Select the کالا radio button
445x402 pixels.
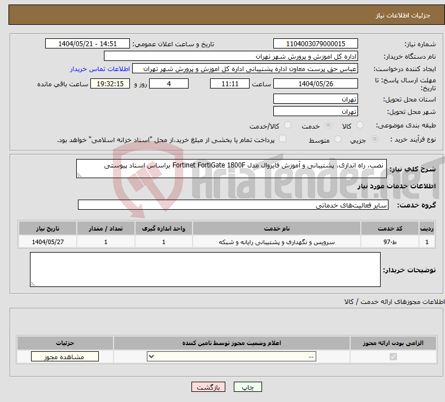point(361,126)
